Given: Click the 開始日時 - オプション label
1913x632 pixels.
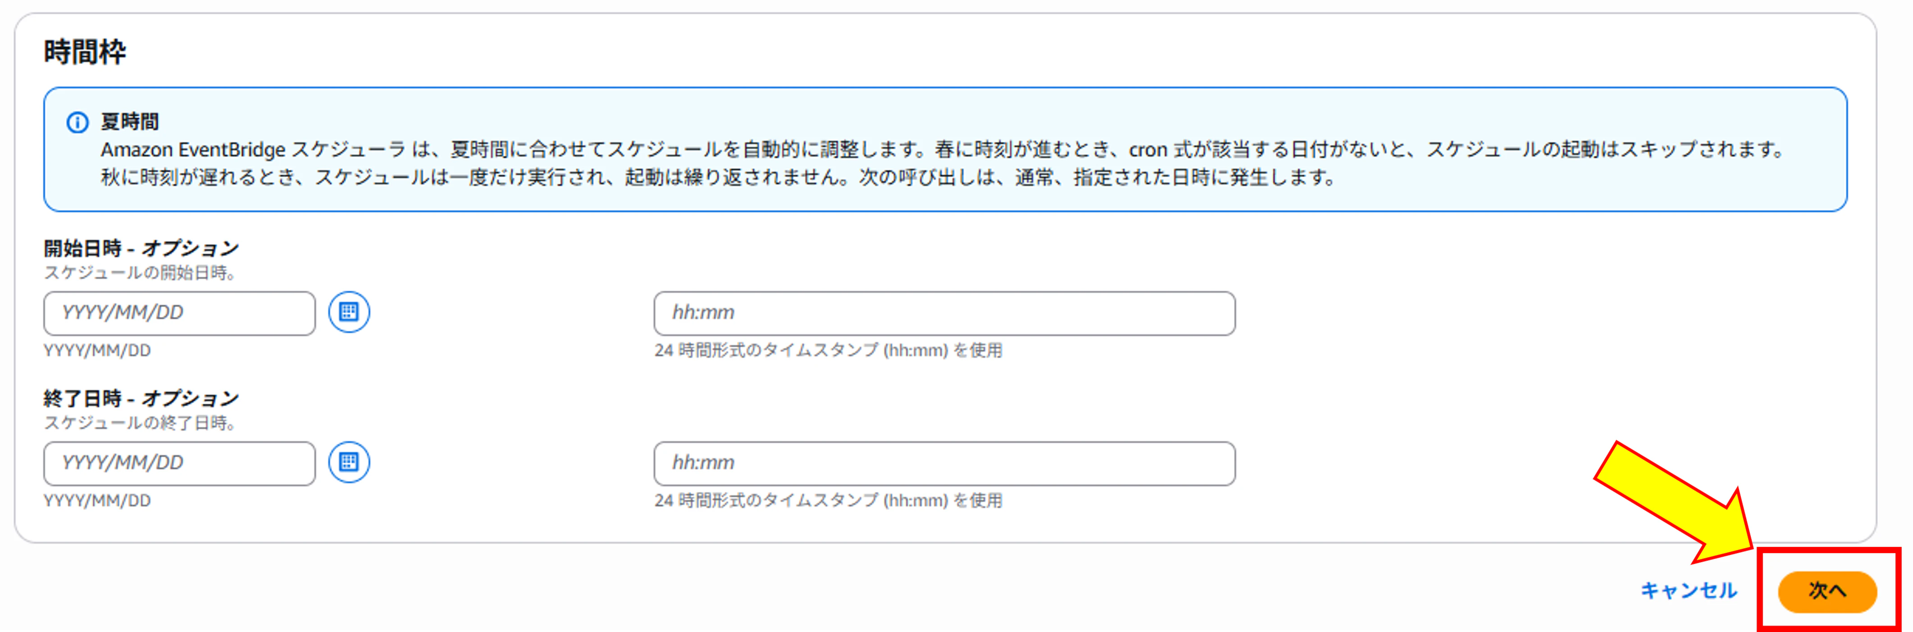Looking at the screenshot, I should coord(141,248).
